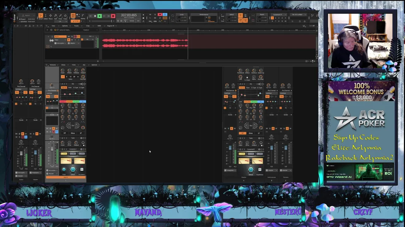
Task: Open the Microphone input dropdown on Audio track
Action: pos(60,43)
